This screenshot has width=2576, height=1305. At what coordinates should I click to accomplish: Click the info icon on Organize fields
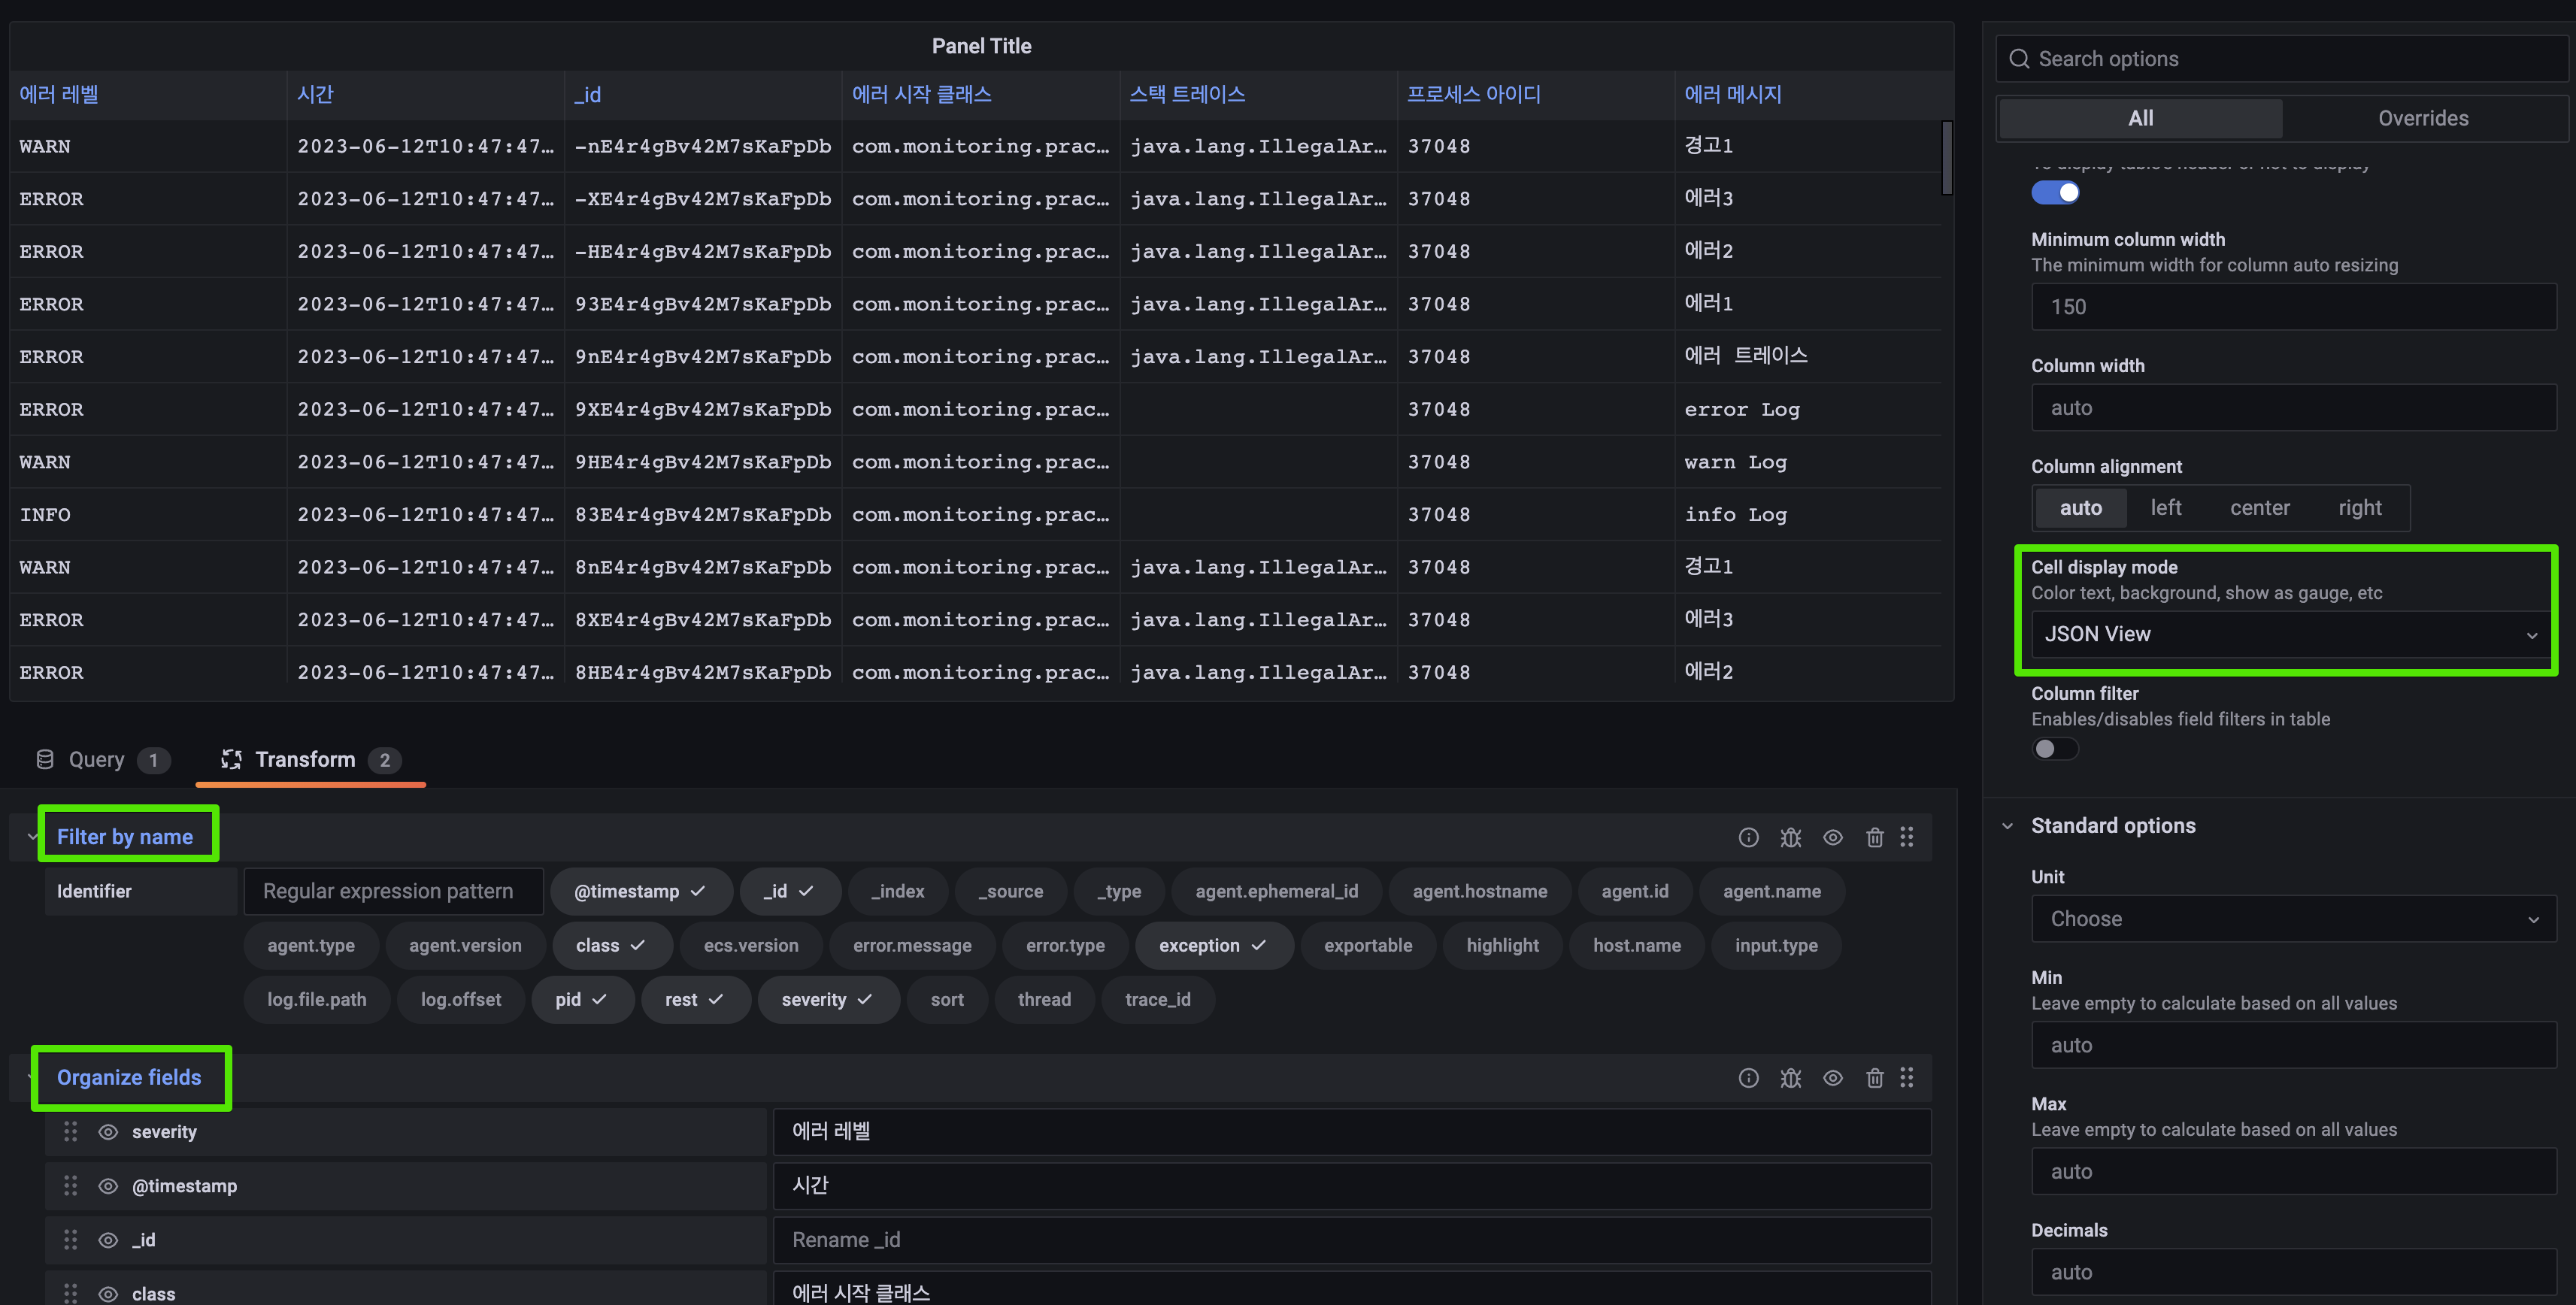[x=1748, y=1077]
